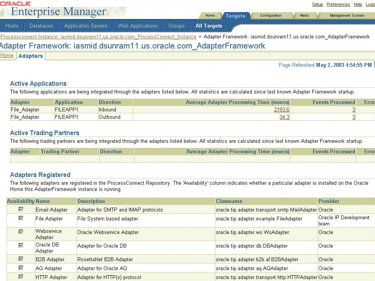Click Events Processed count for Outbound row

353,117
